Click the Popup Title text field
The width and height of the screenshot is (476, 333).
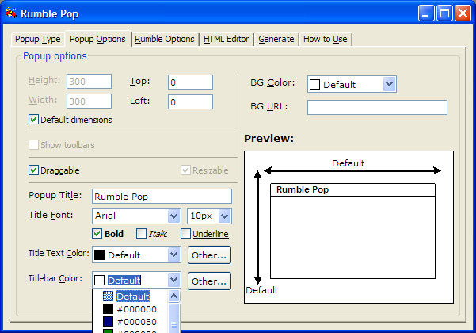(x=162, y=196)
